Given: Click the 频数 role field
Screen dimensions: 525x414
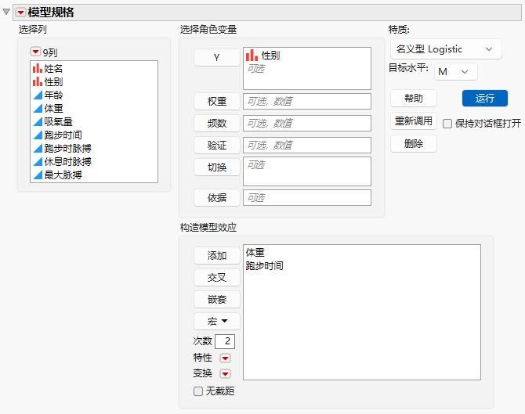Looking at the screenshot, I should [307, 124].
